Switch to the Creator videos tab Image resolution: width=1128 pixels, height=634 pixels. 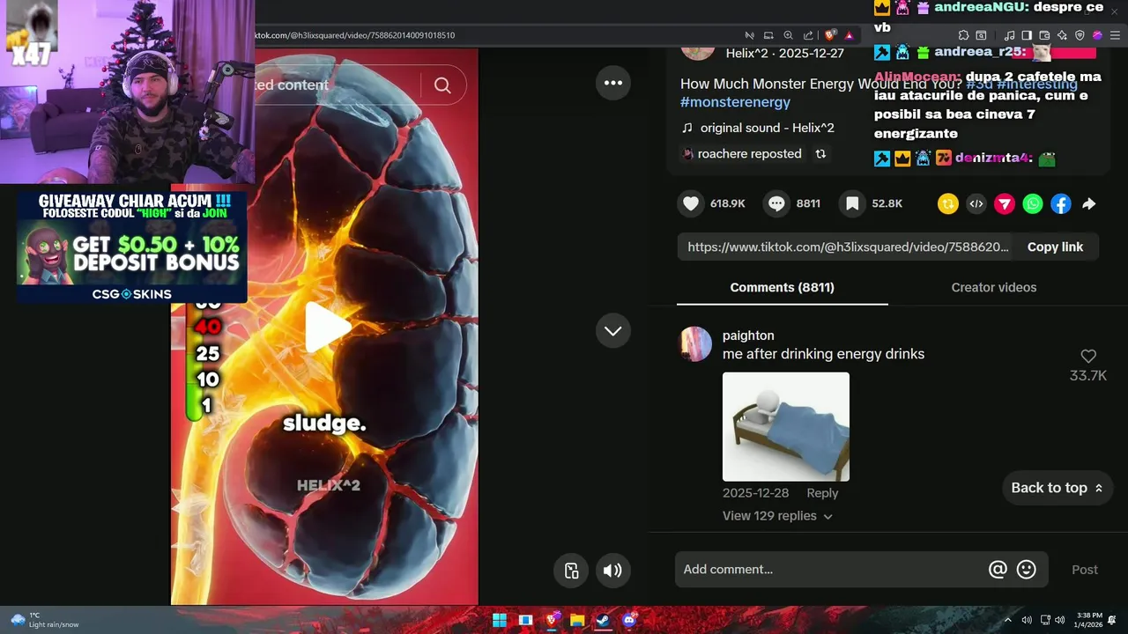coord(994,288)
